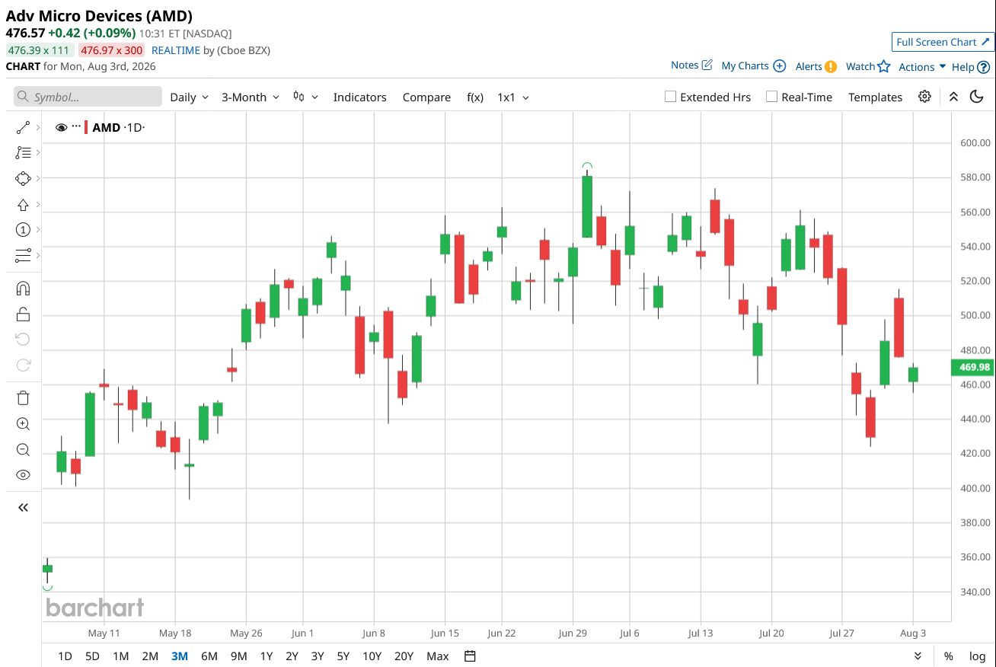Image resolution: width=996 pixels, height=667 pixels.
Task: Collapse the left drawing toolbar
Action: tap(23, 507)
